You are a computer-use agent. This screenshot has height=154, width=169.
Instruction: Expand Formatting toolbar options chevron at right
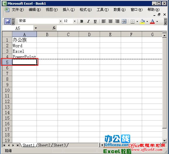(165, 21)
